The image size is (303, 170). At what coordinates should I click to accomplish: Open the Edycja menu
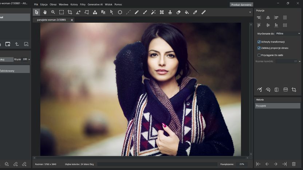44,4
